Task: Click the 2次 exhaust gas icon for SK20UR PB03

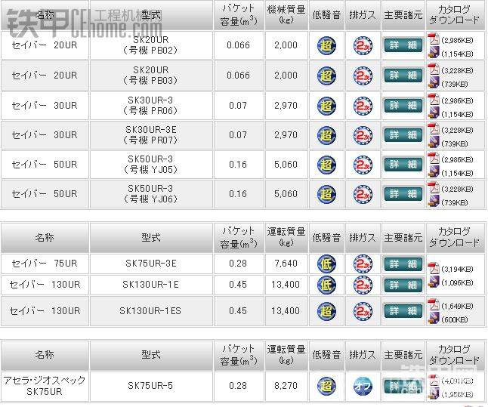Action: pyautogui.click(x=363, y=76)
